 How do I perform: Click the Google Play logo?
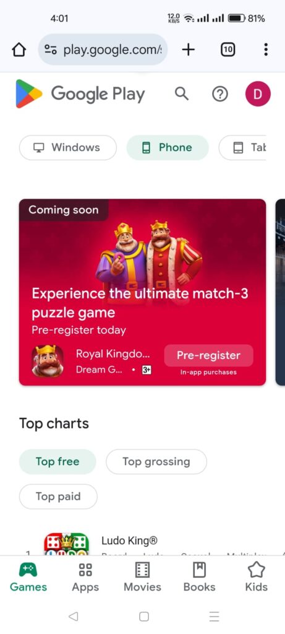click(x=80, y=94)
